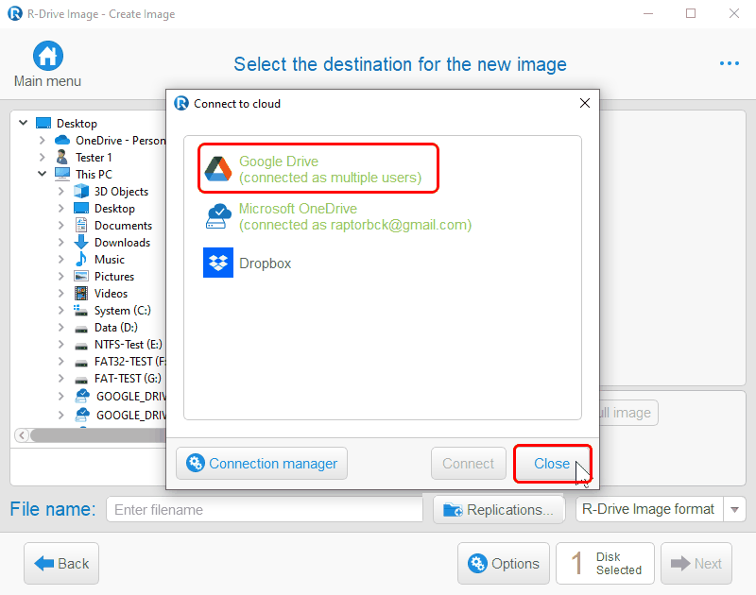Select the top-level Desktop icon in tree
The image size is (756, 595).
pyautogui.click(x=43, y=123)
